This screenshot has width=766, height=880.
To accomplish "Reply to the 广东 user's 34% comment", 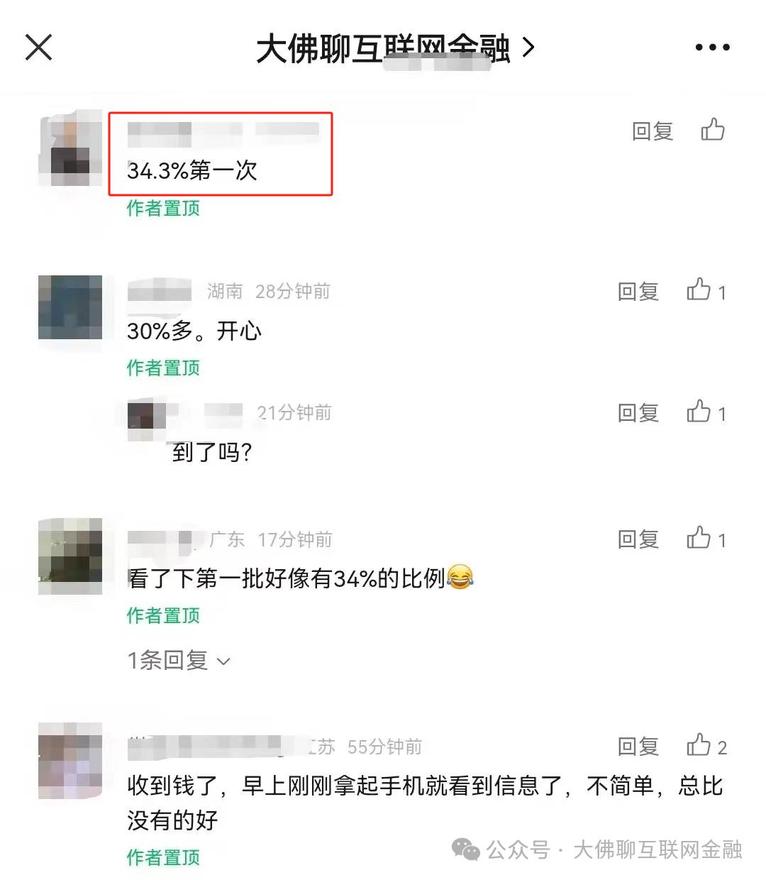I will (x=638, y=539).
